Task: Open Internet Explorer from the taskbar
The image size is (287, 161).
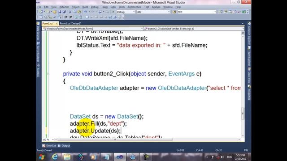Action: coord(55,157)
